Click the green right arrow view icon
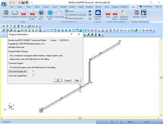 coord(26,31)
